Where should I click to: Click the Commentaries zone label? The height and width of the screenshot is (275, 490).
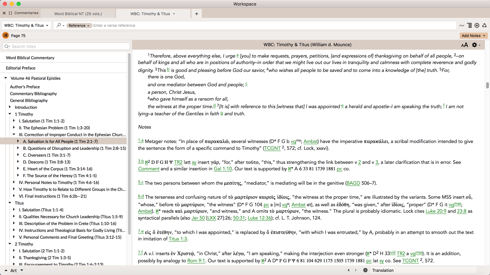click(x=26, y=13)
